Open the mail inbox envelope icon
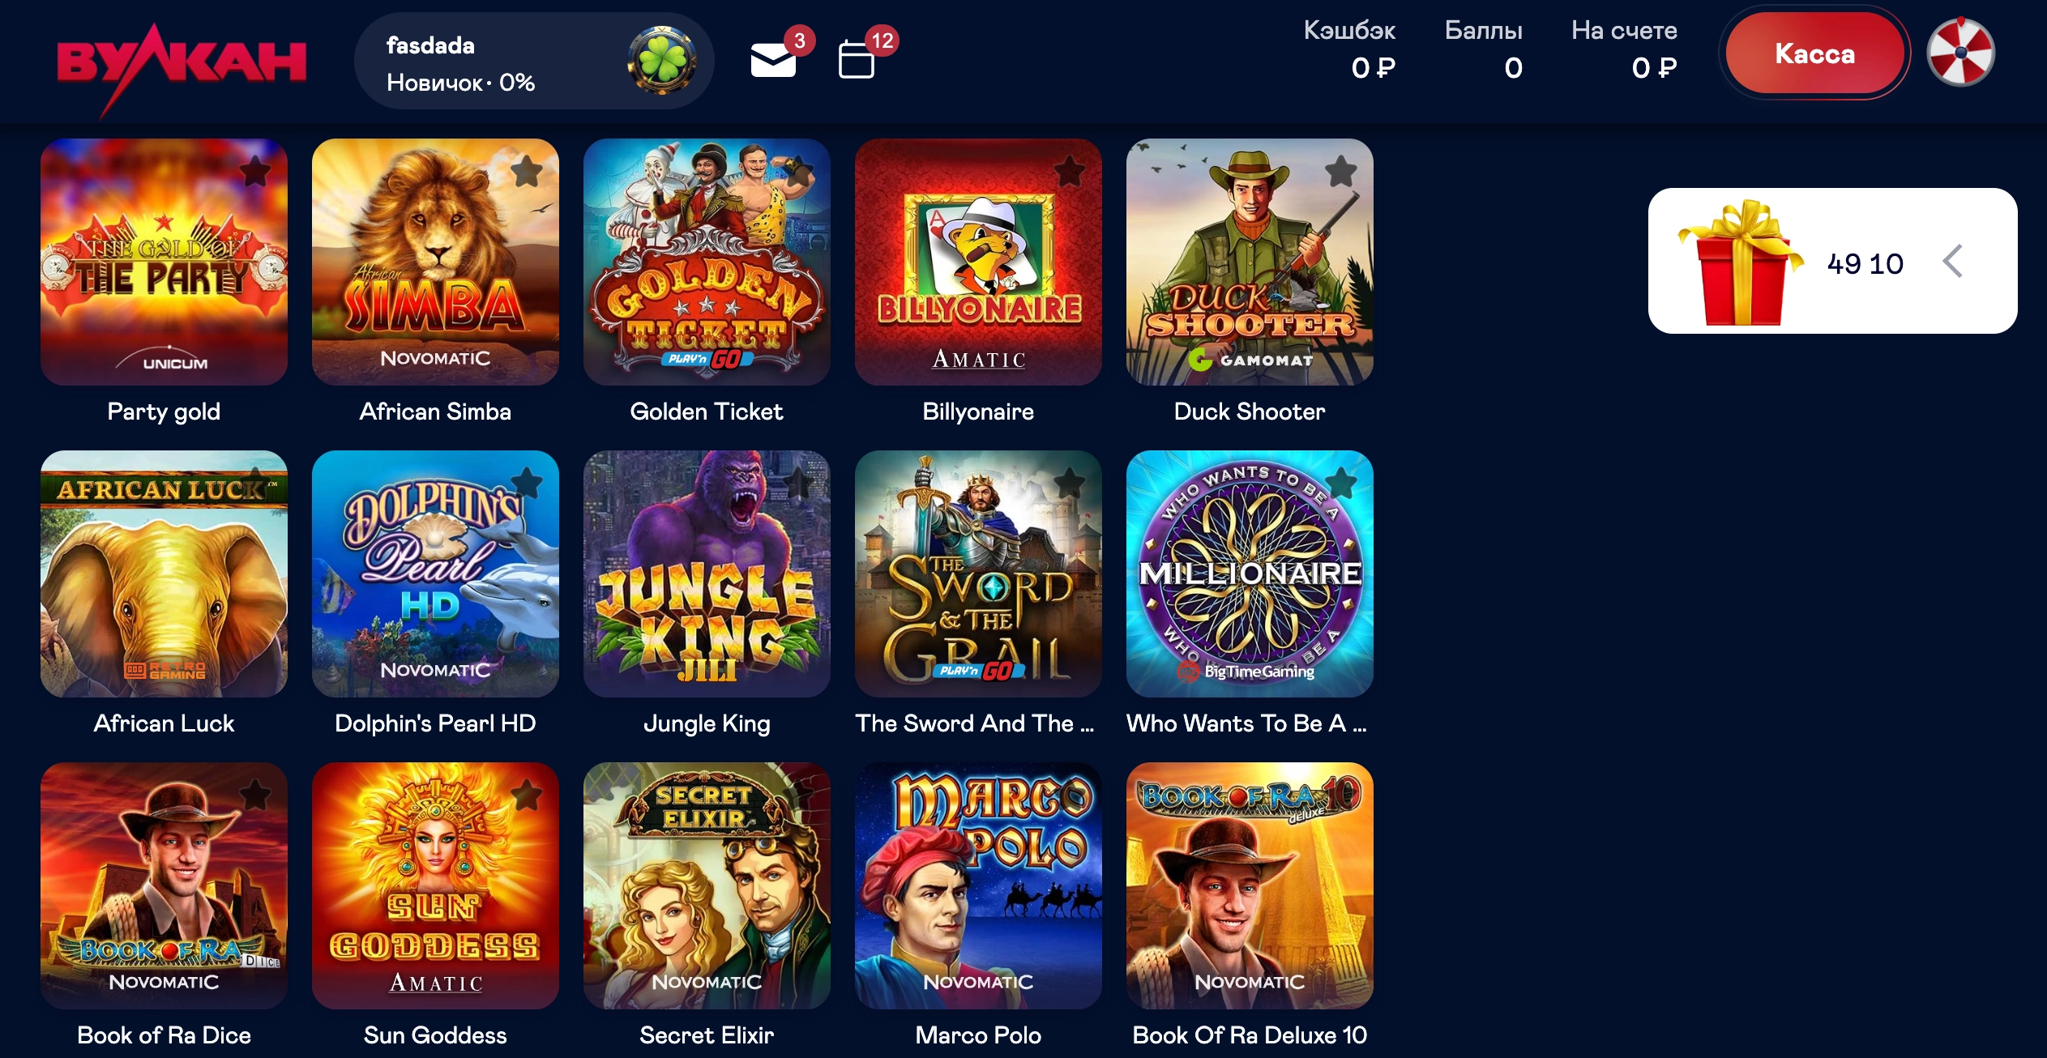Viewport: 2047px width, 1058px height. [773, 60]
